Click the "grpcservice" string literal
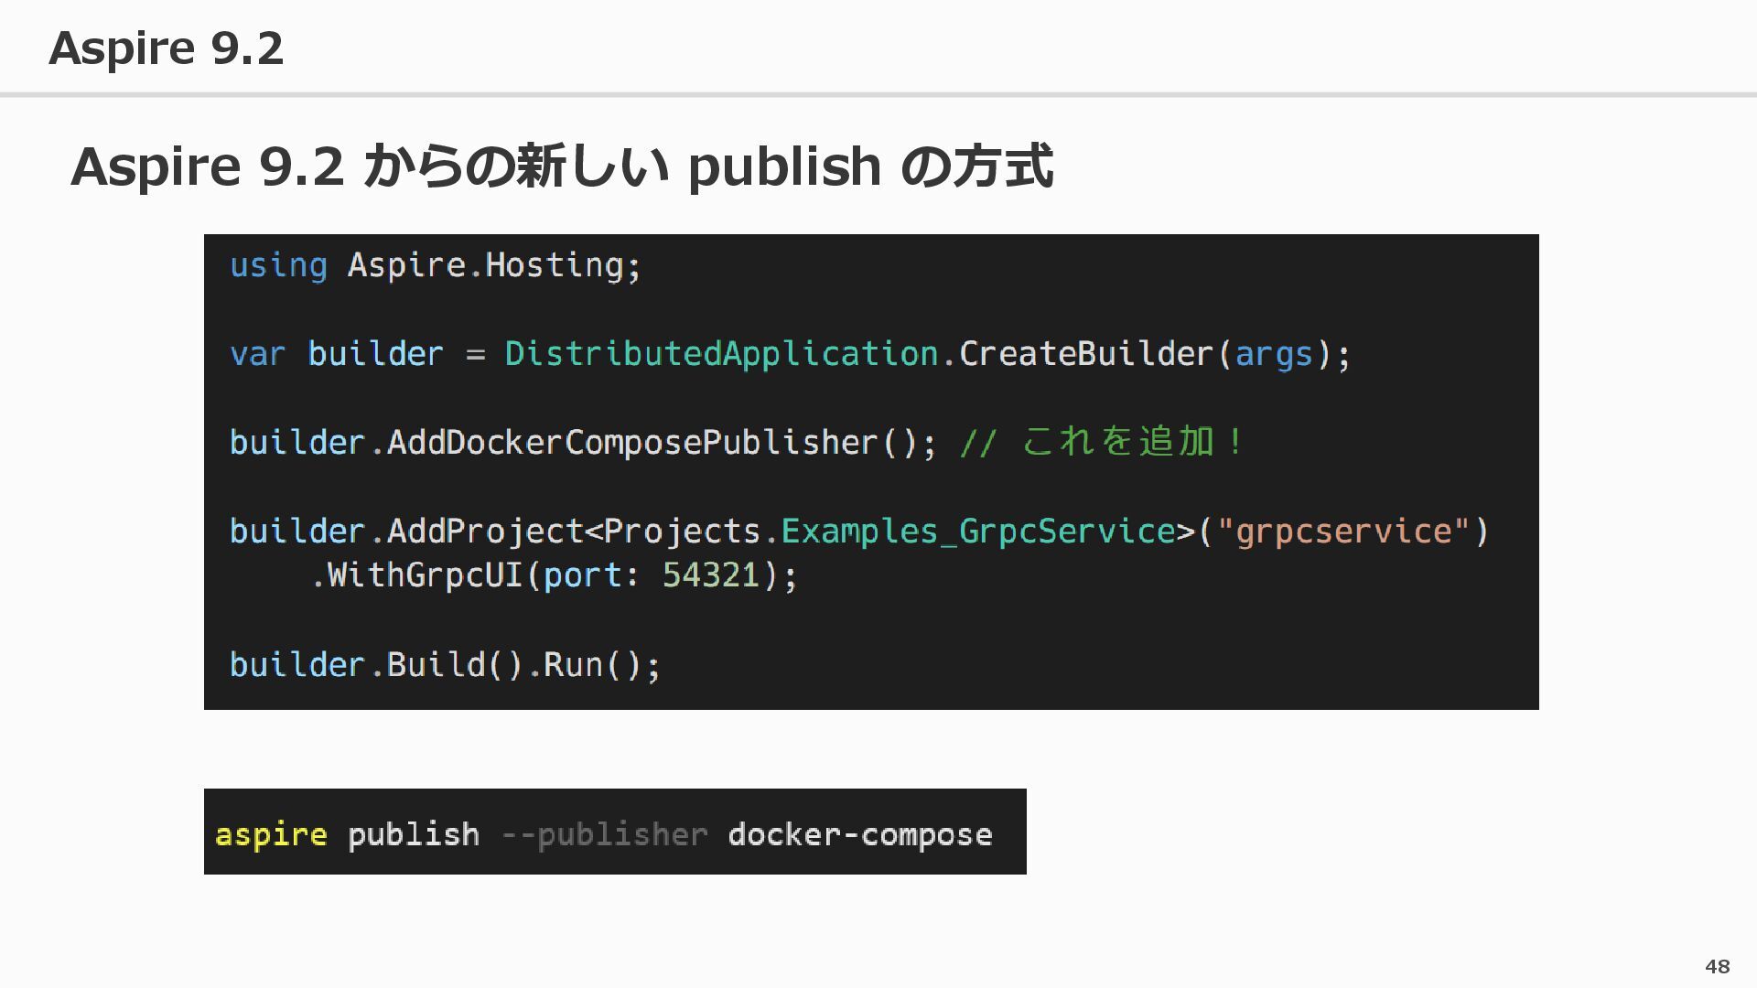The height and width of the screenshot is (988, 1757). tap(1342, 532)
